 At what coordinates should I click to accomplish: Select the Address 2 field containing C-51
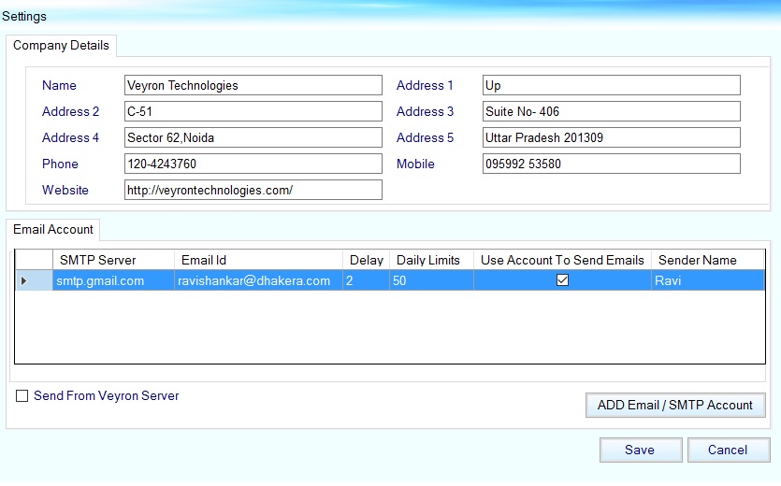point(253,111)
